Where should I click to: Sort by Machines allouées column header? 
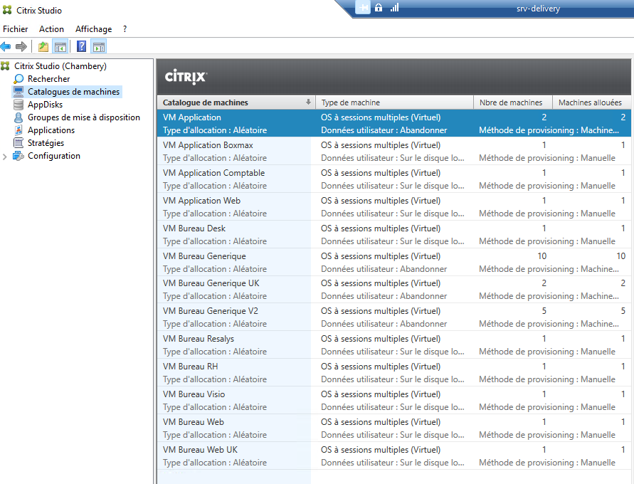pos(591,102)
